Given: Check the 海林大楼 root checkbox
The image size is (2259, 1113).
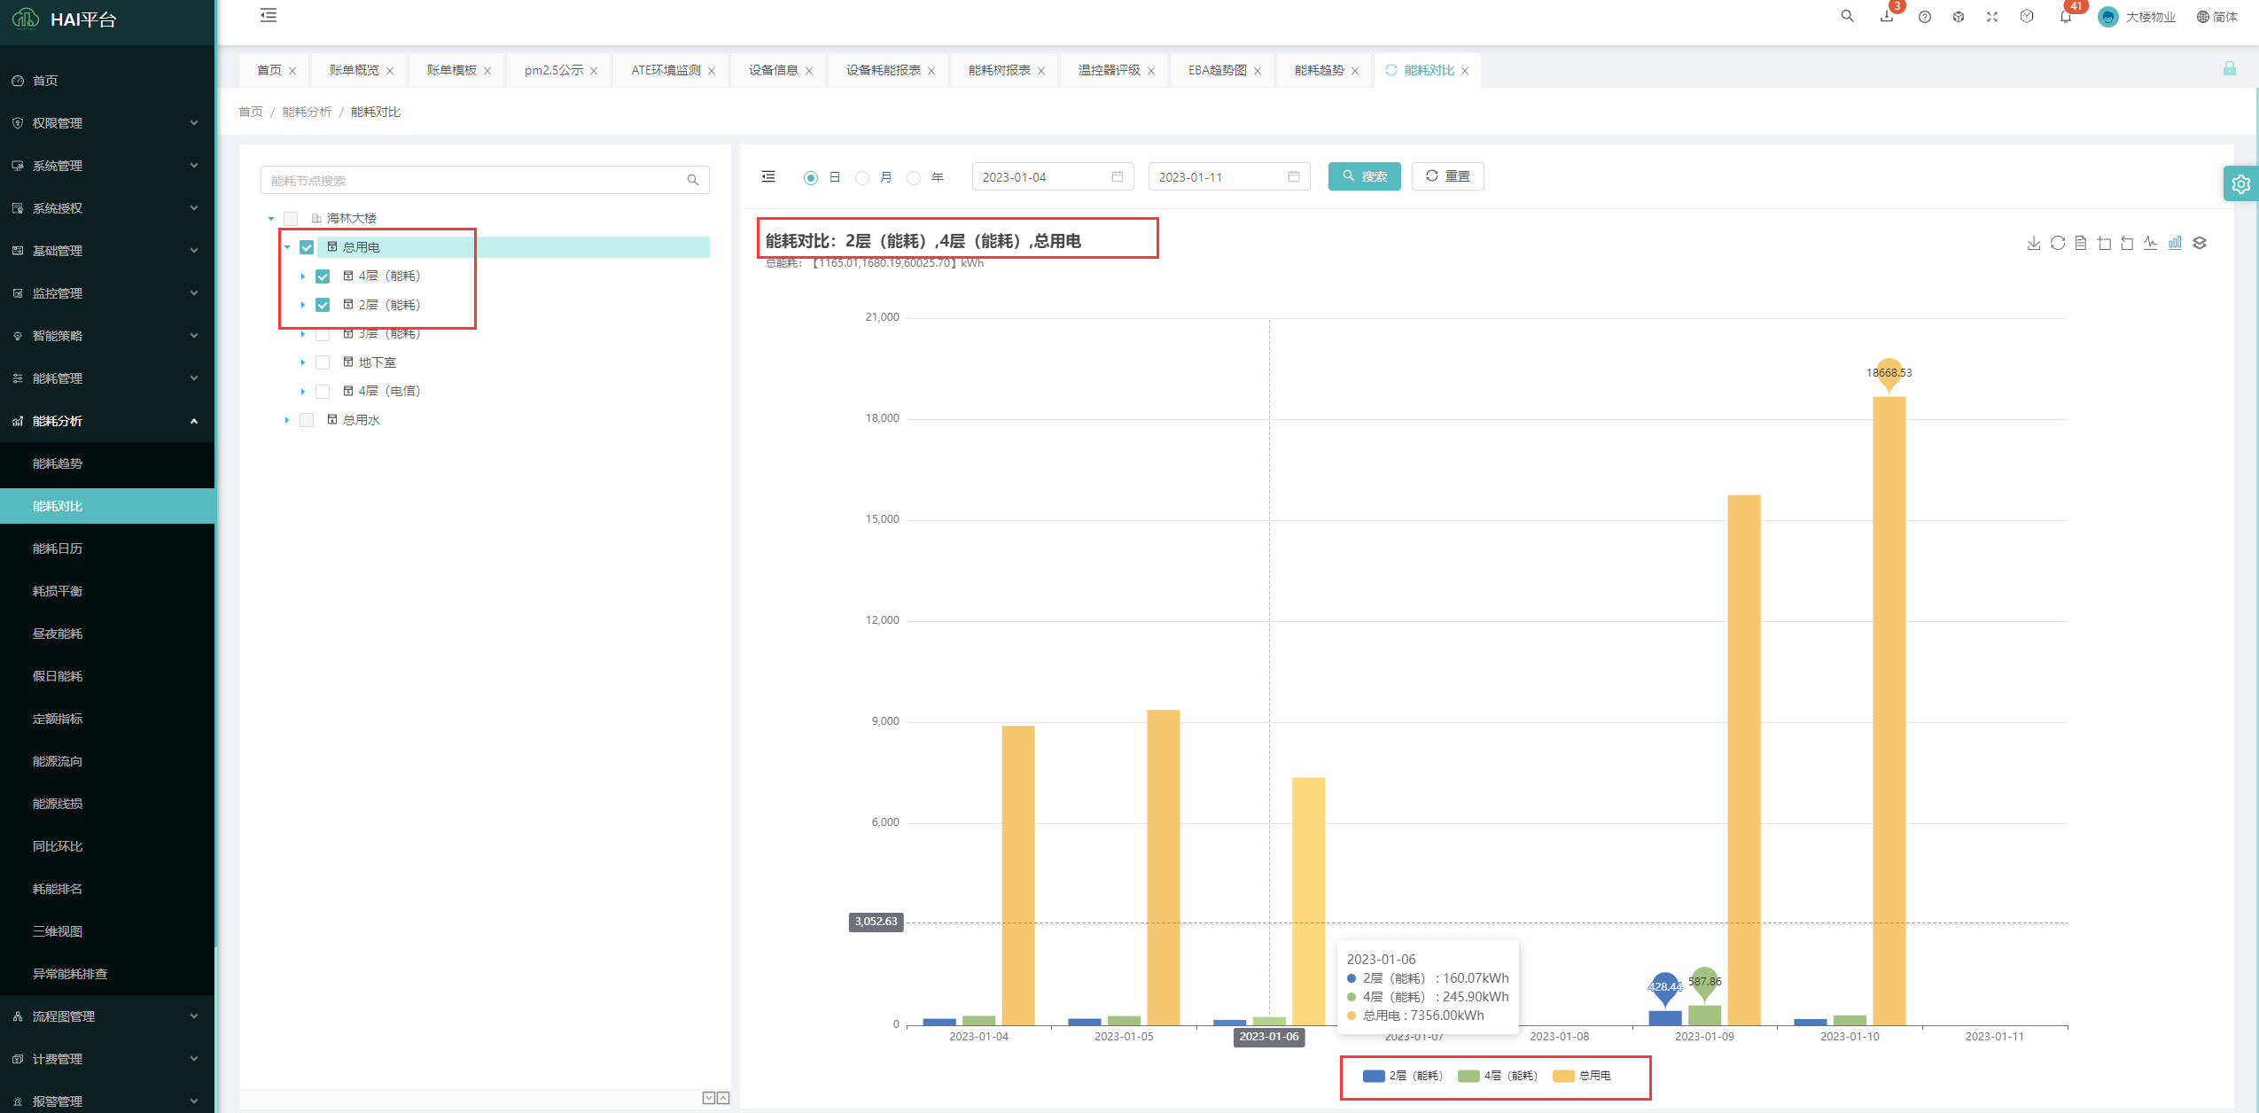Looking at the screenshot, I should 291,218.
